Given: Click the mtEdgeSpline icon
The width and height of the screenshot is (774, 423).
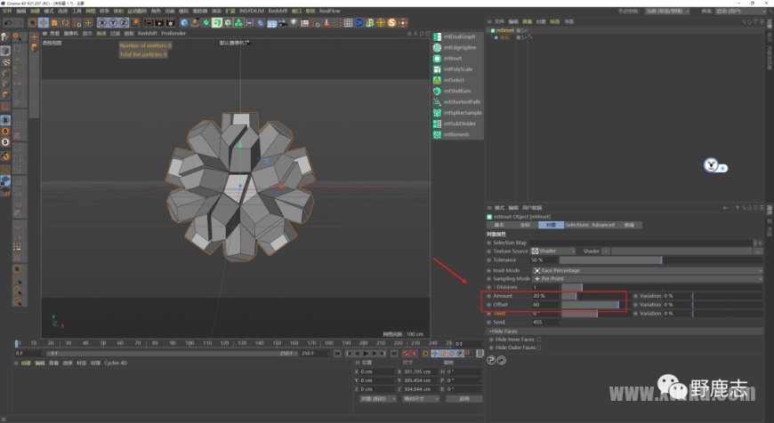Looking at the screenshot, I should coord(438,47).
